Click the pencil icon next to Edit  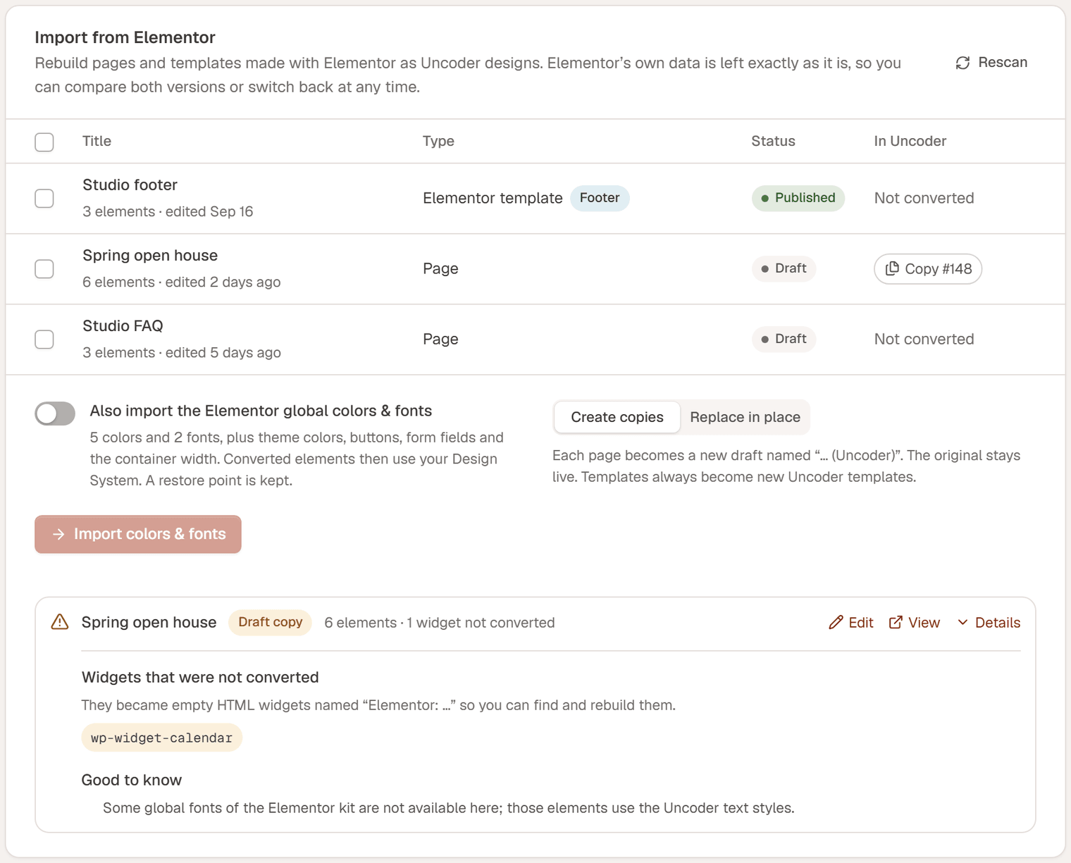pos(836,622)
